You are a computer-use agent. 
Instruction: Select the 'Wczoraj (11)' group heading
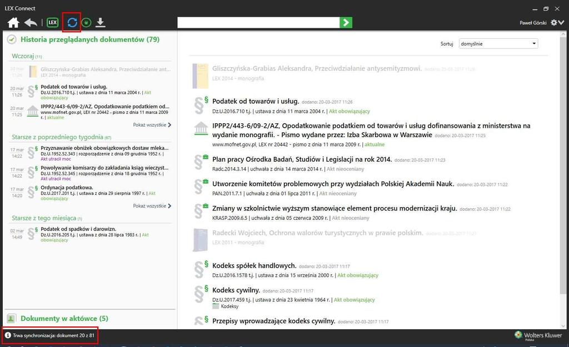tap(27, 56)
